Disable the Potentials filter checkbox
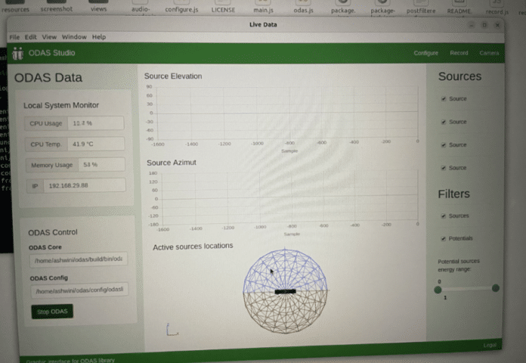The height and width of the screenshot is (363, 526). click(443, 238)
